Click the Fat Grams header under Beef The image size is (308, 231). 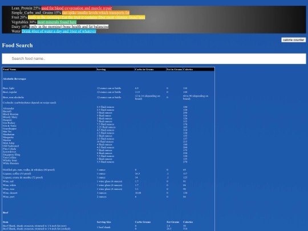(173, 222)
